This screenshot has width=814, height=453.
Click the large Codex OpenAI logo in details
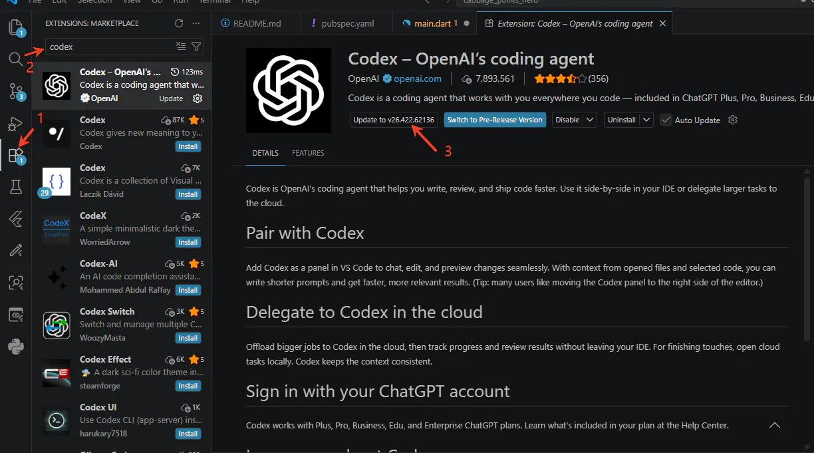point(289,90)
